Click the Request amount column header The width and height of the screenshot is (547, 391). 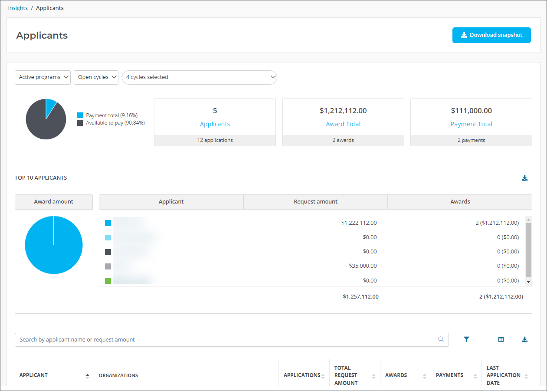click(315, 202)
